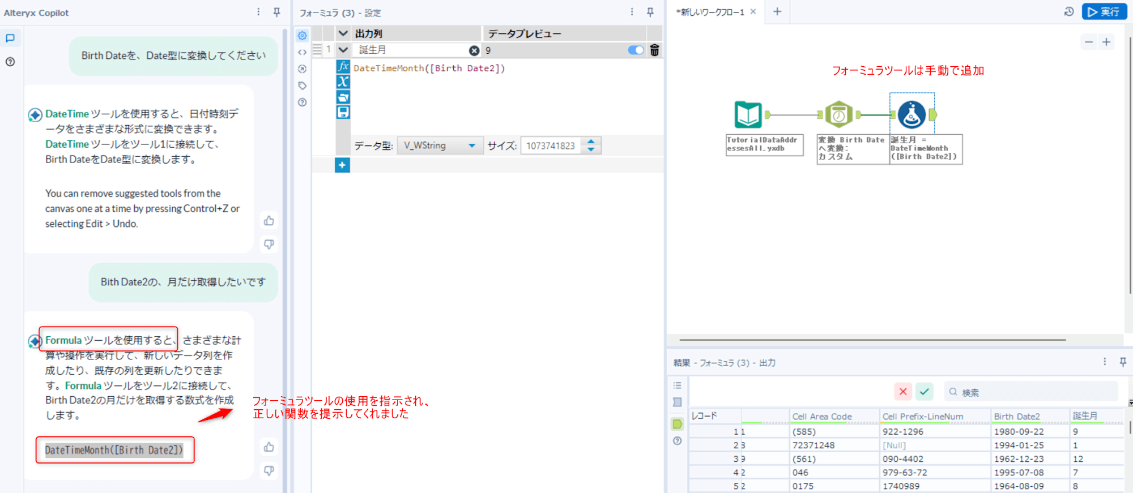Viewport: 1133px width, 493px height.
Task: Delete the 誕生月 expression with trash icon
Action: [x=654, y=50]
